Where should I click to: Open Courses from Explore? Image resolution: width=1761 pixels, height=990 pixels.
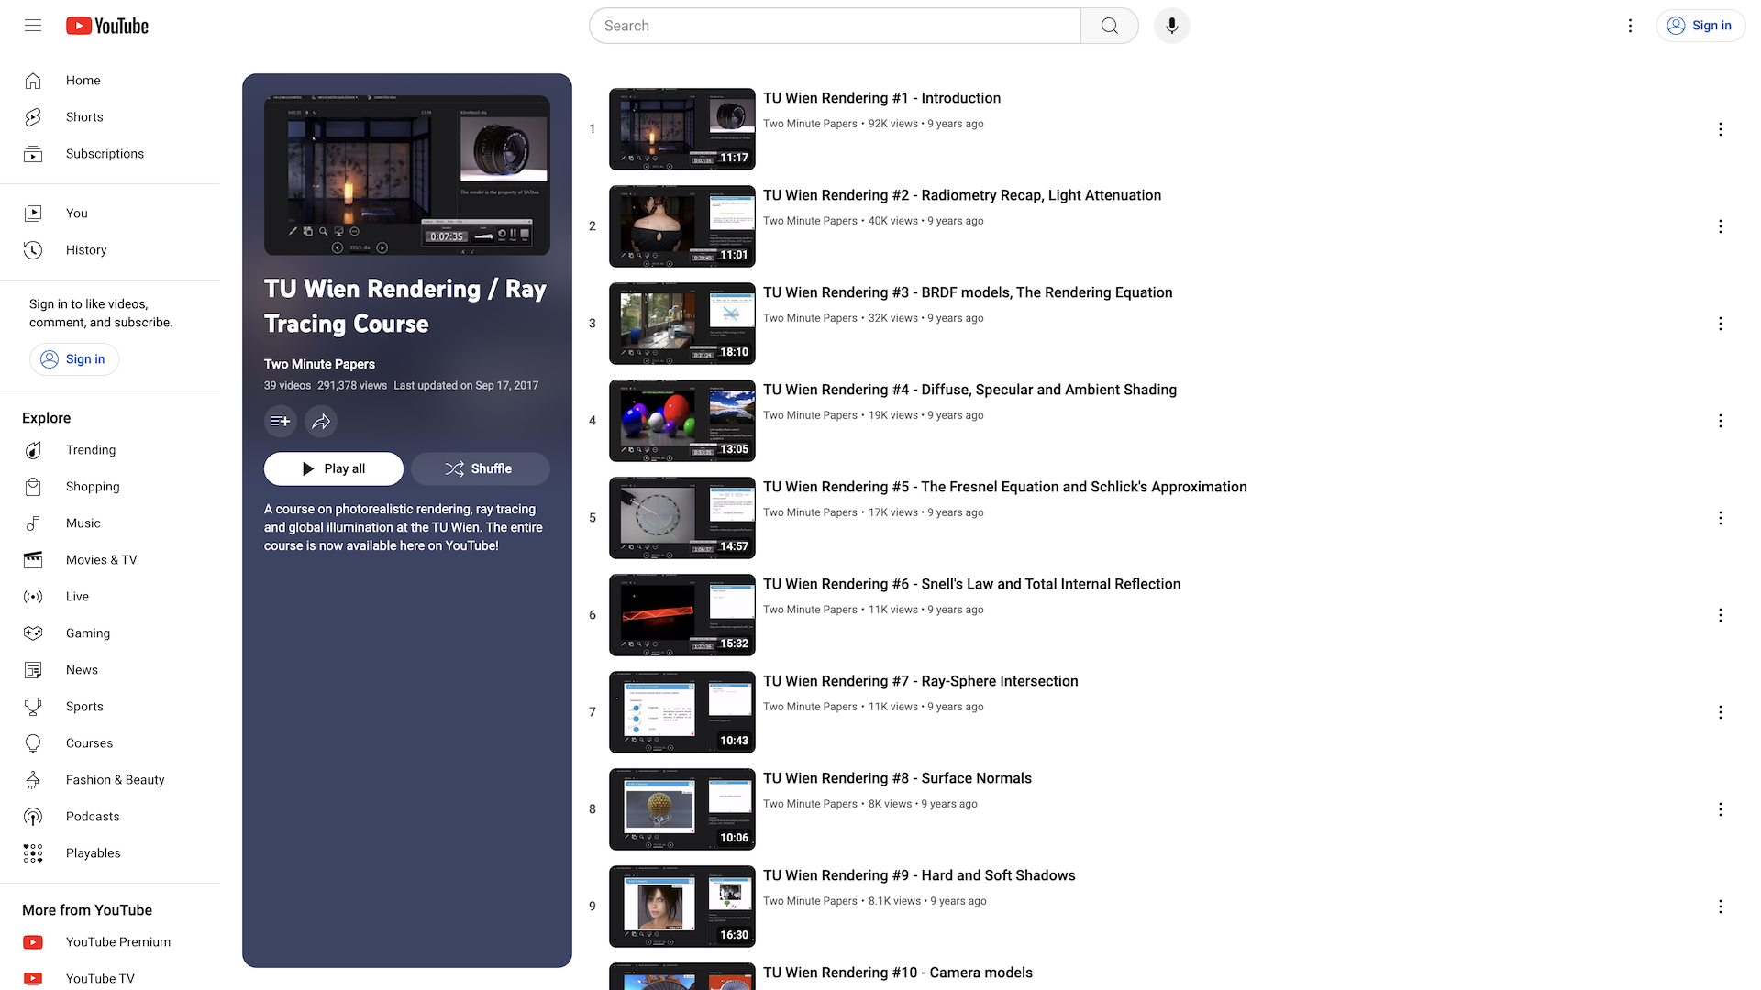(110, 743)
